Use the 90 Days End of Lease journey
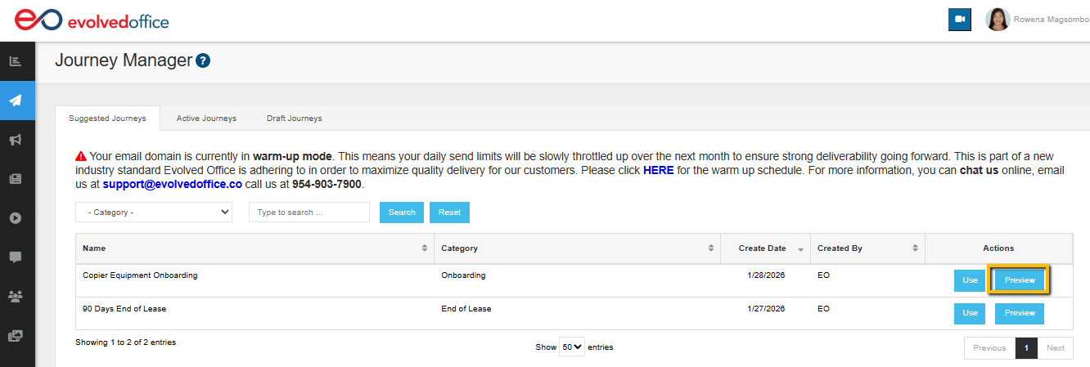This screenshot has width=1090, height=367. click(970, 313)
